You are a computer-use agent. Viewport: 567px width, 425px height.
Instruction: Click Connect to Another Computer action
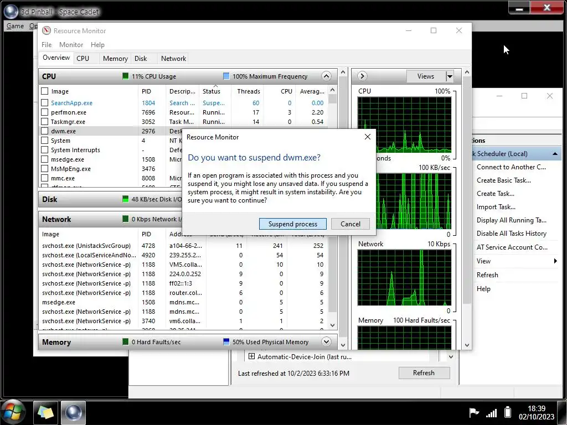click(511, 167)
